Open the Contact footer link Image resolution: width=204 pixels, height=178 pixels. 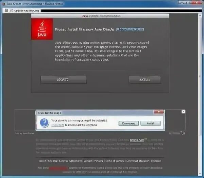88,161
